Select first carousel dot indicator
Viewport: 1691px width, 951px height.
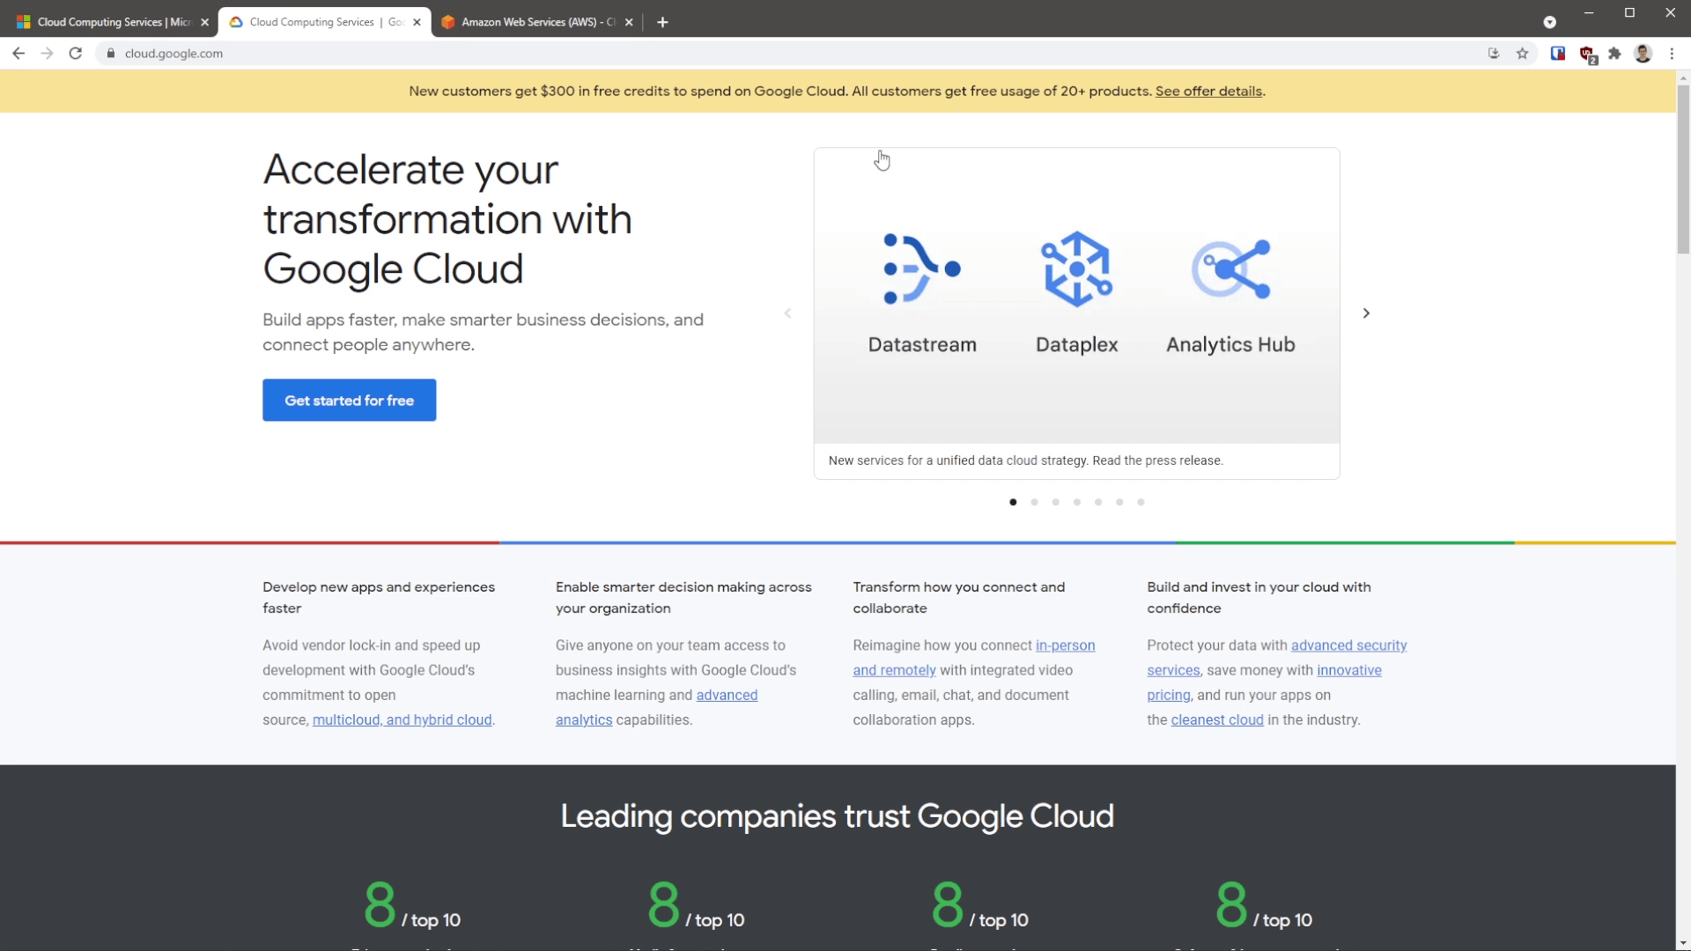[1013, 502]
